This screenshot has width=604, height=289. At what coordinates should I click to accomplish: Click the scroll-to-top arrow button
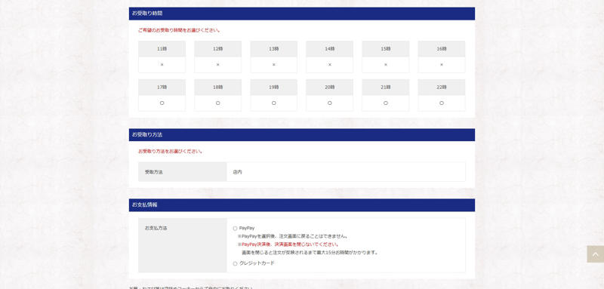pos(596,254)
